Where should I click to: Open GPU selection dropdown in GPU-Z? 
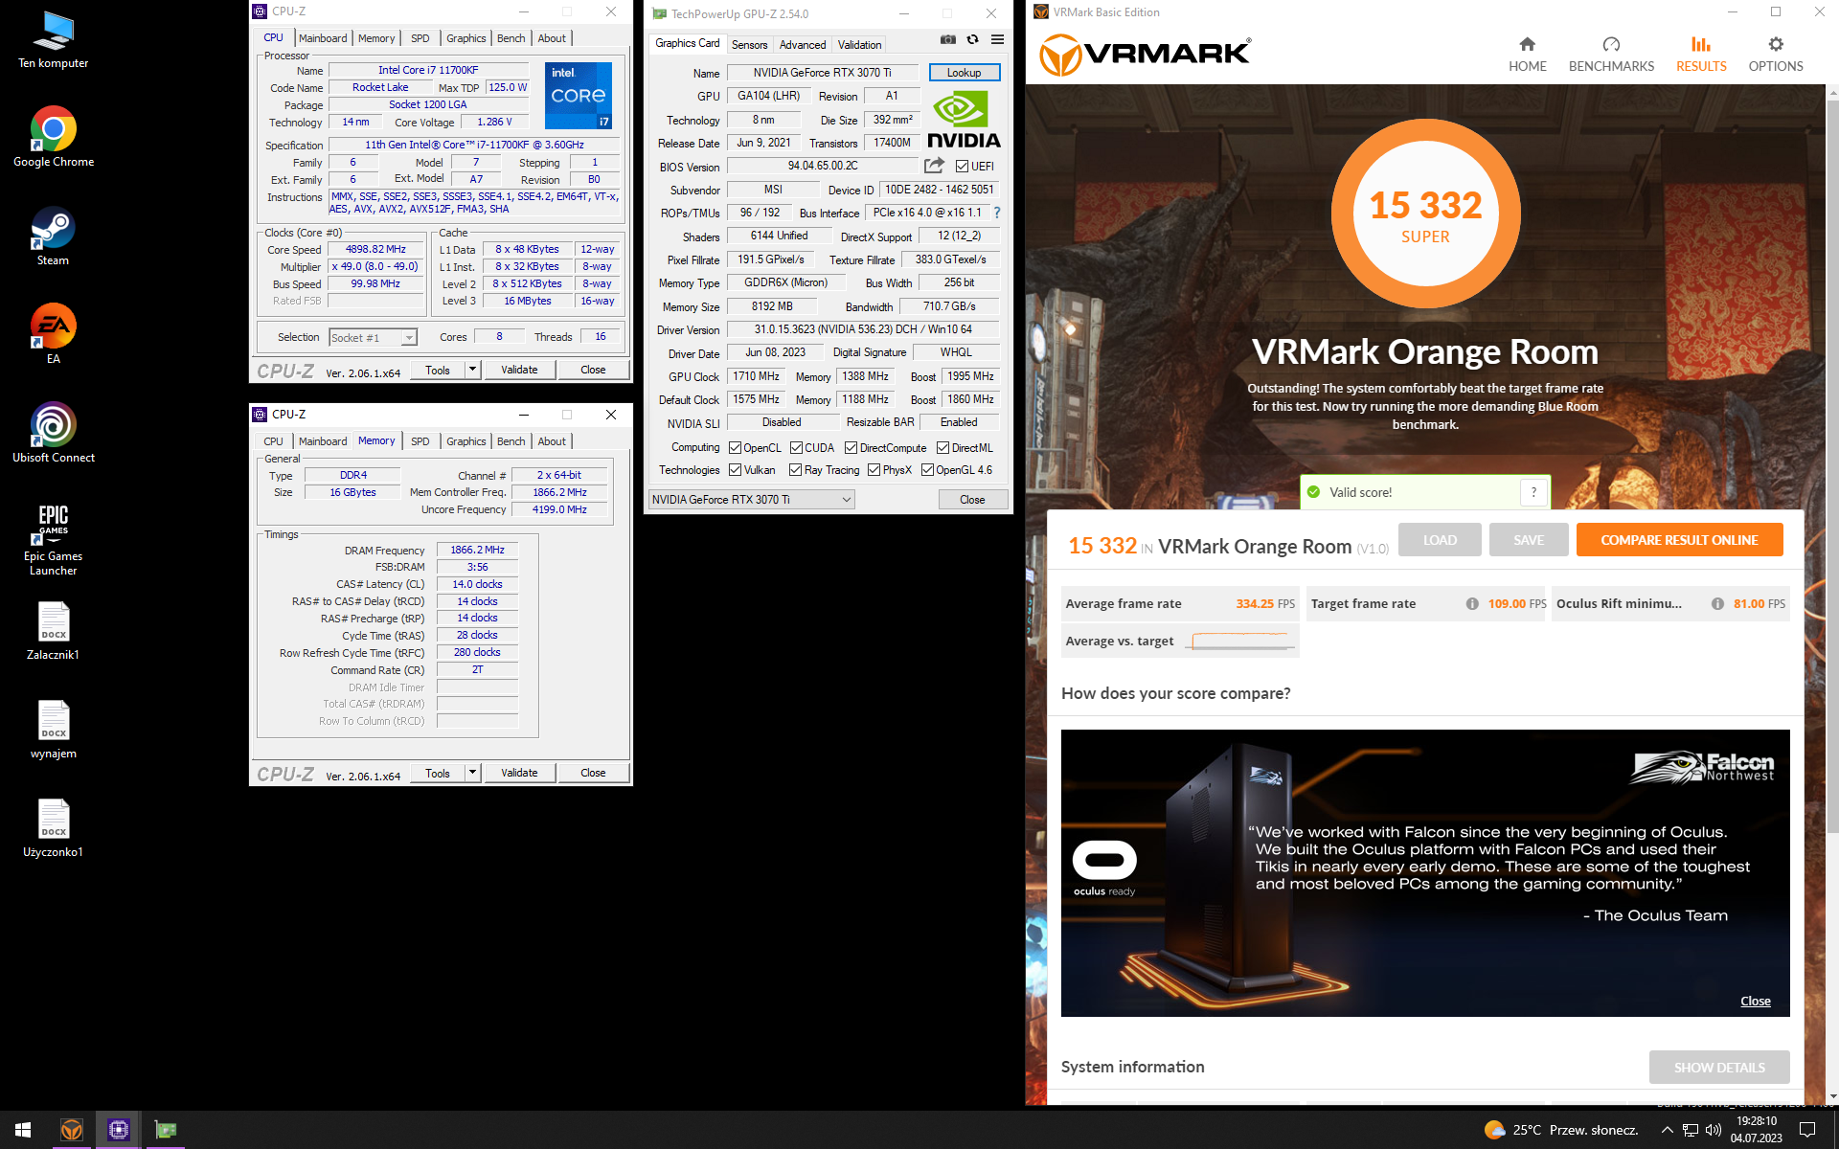[x=751, y=500]
